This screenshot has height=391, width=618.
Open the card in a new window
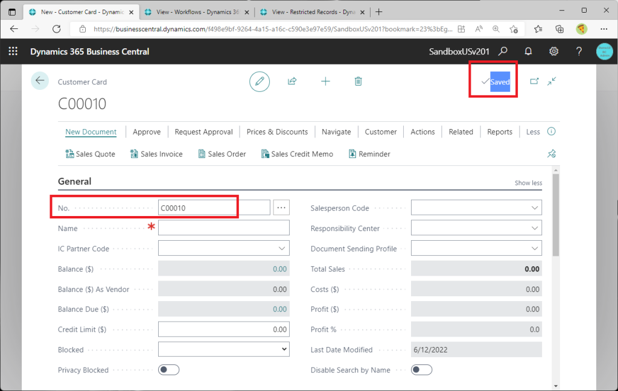[534, 81]
